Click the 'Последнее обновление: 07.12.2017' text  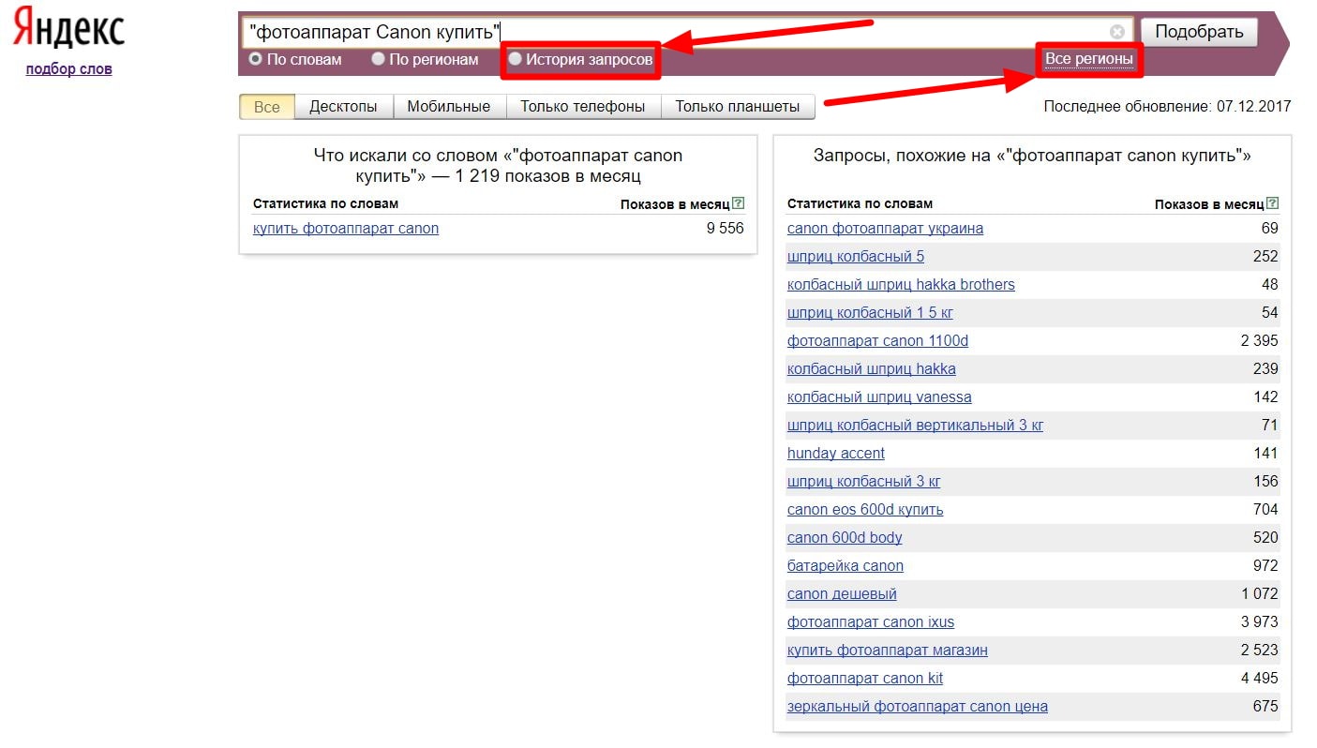pos(1167,107)
